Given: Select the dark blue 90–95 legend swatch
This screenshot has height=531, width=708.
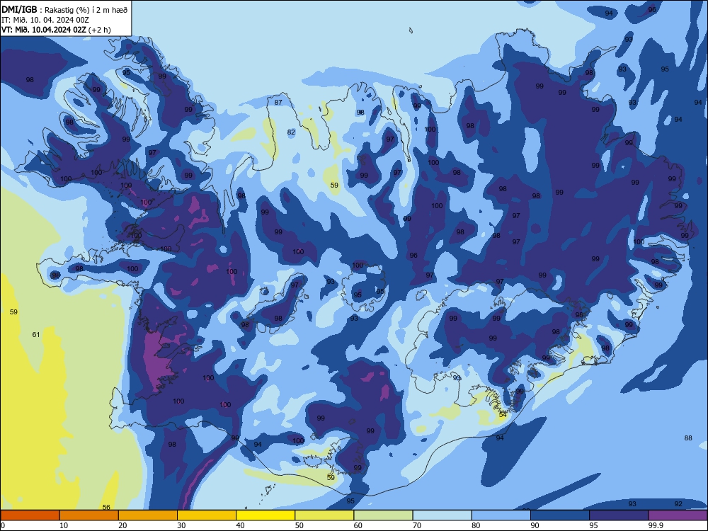Looking at the screenshot, I should [x=560, y=515].
